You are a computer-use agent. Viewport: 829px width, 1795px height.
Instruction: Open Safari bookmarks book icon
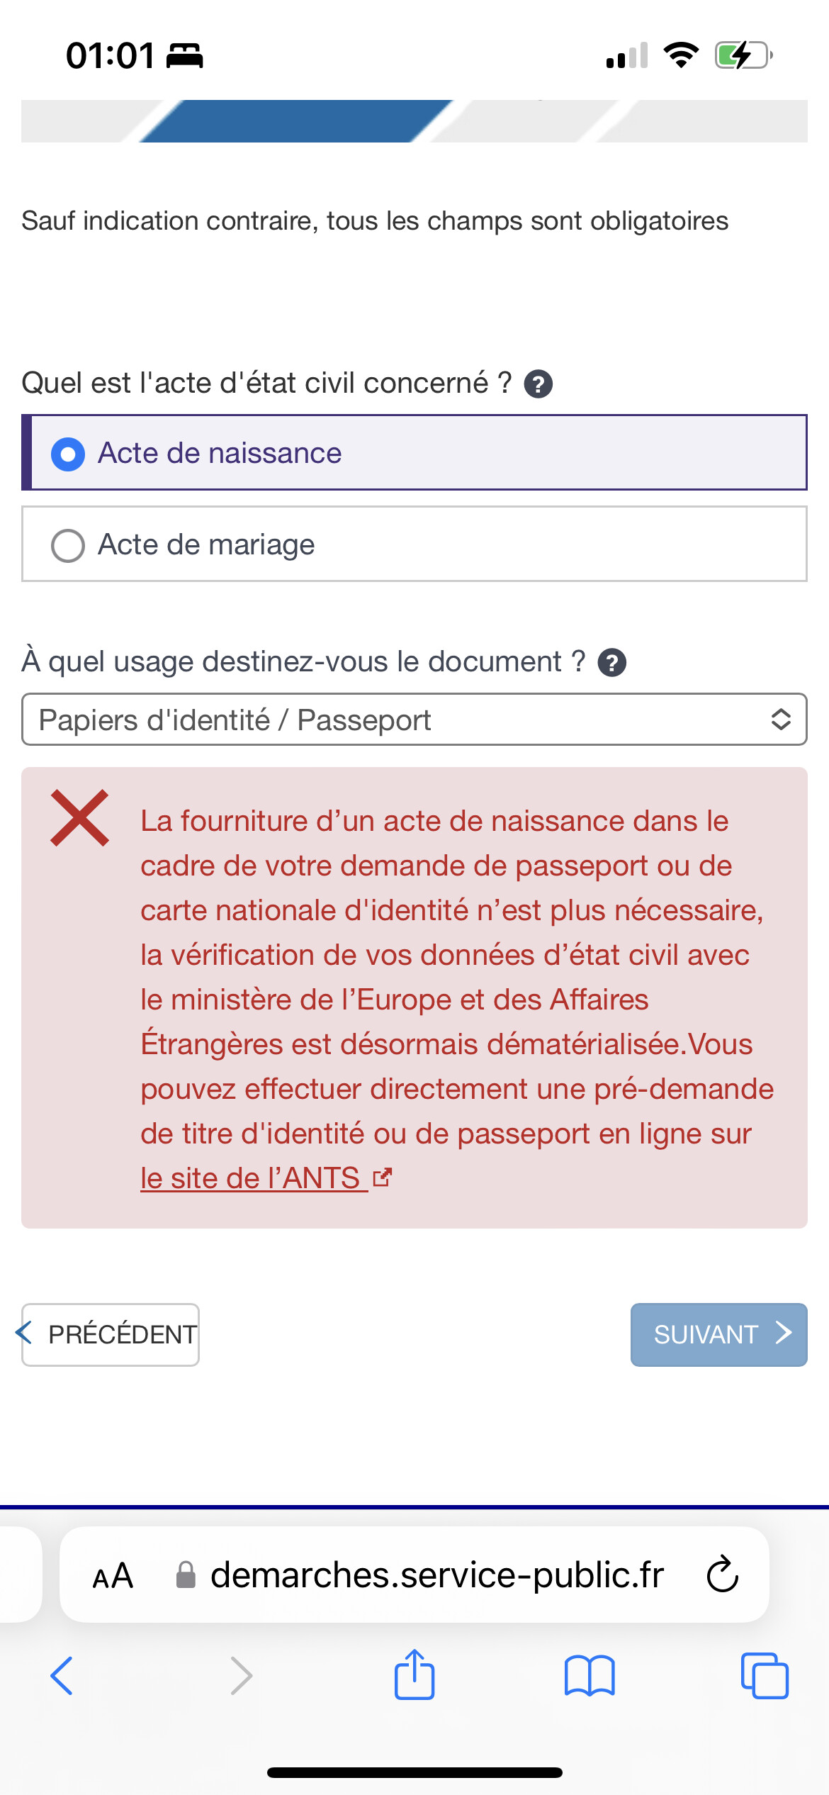point(590,1676)
